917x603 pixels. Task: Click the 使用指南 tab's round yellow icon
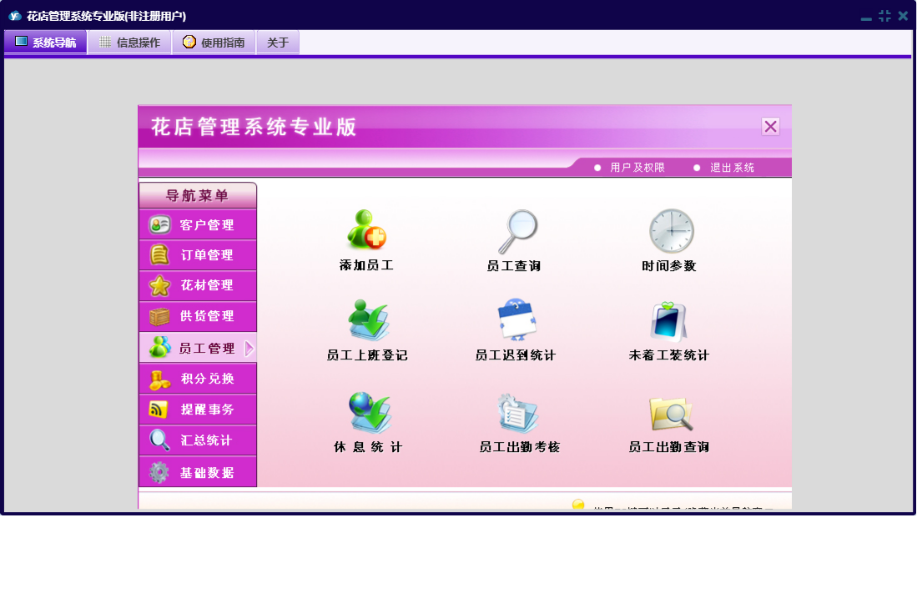coord(189,42)
